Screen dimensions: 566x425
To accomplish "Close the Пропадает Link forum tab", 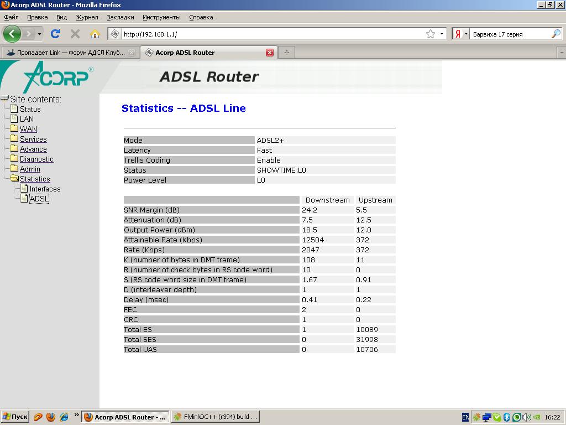I will click(x=132, y=53).
